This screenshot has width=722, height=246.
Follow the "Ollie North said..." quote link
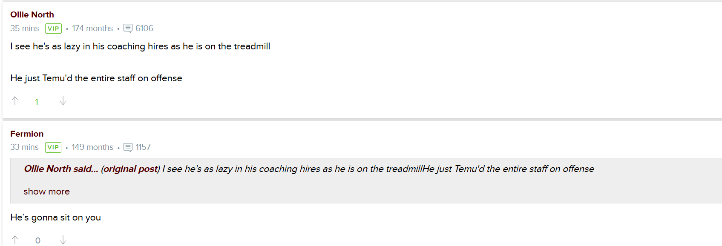point(61,169)
